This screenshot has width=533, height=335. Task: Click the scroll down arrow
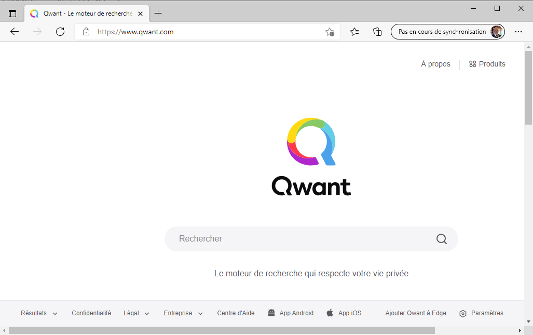[x=528, y=321]
